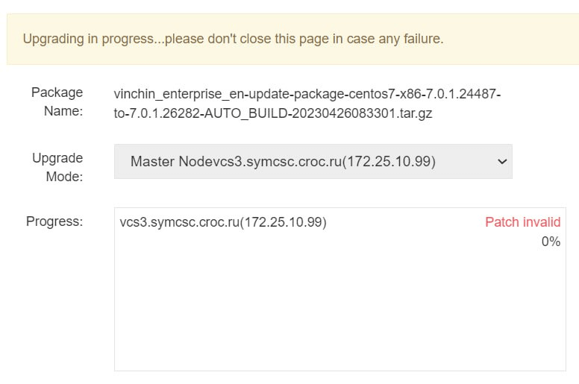579x384 pixels.
Task: Click the red "Patch invalid" status
Action: point(522,222)
